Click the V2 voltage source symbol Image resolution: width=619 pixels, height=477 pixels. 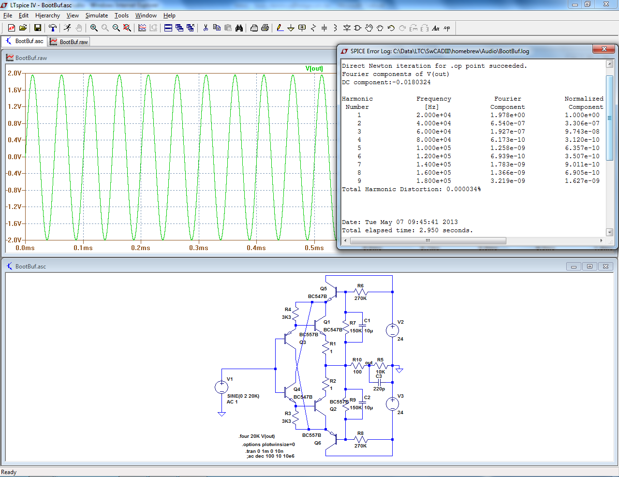point(392,330)
